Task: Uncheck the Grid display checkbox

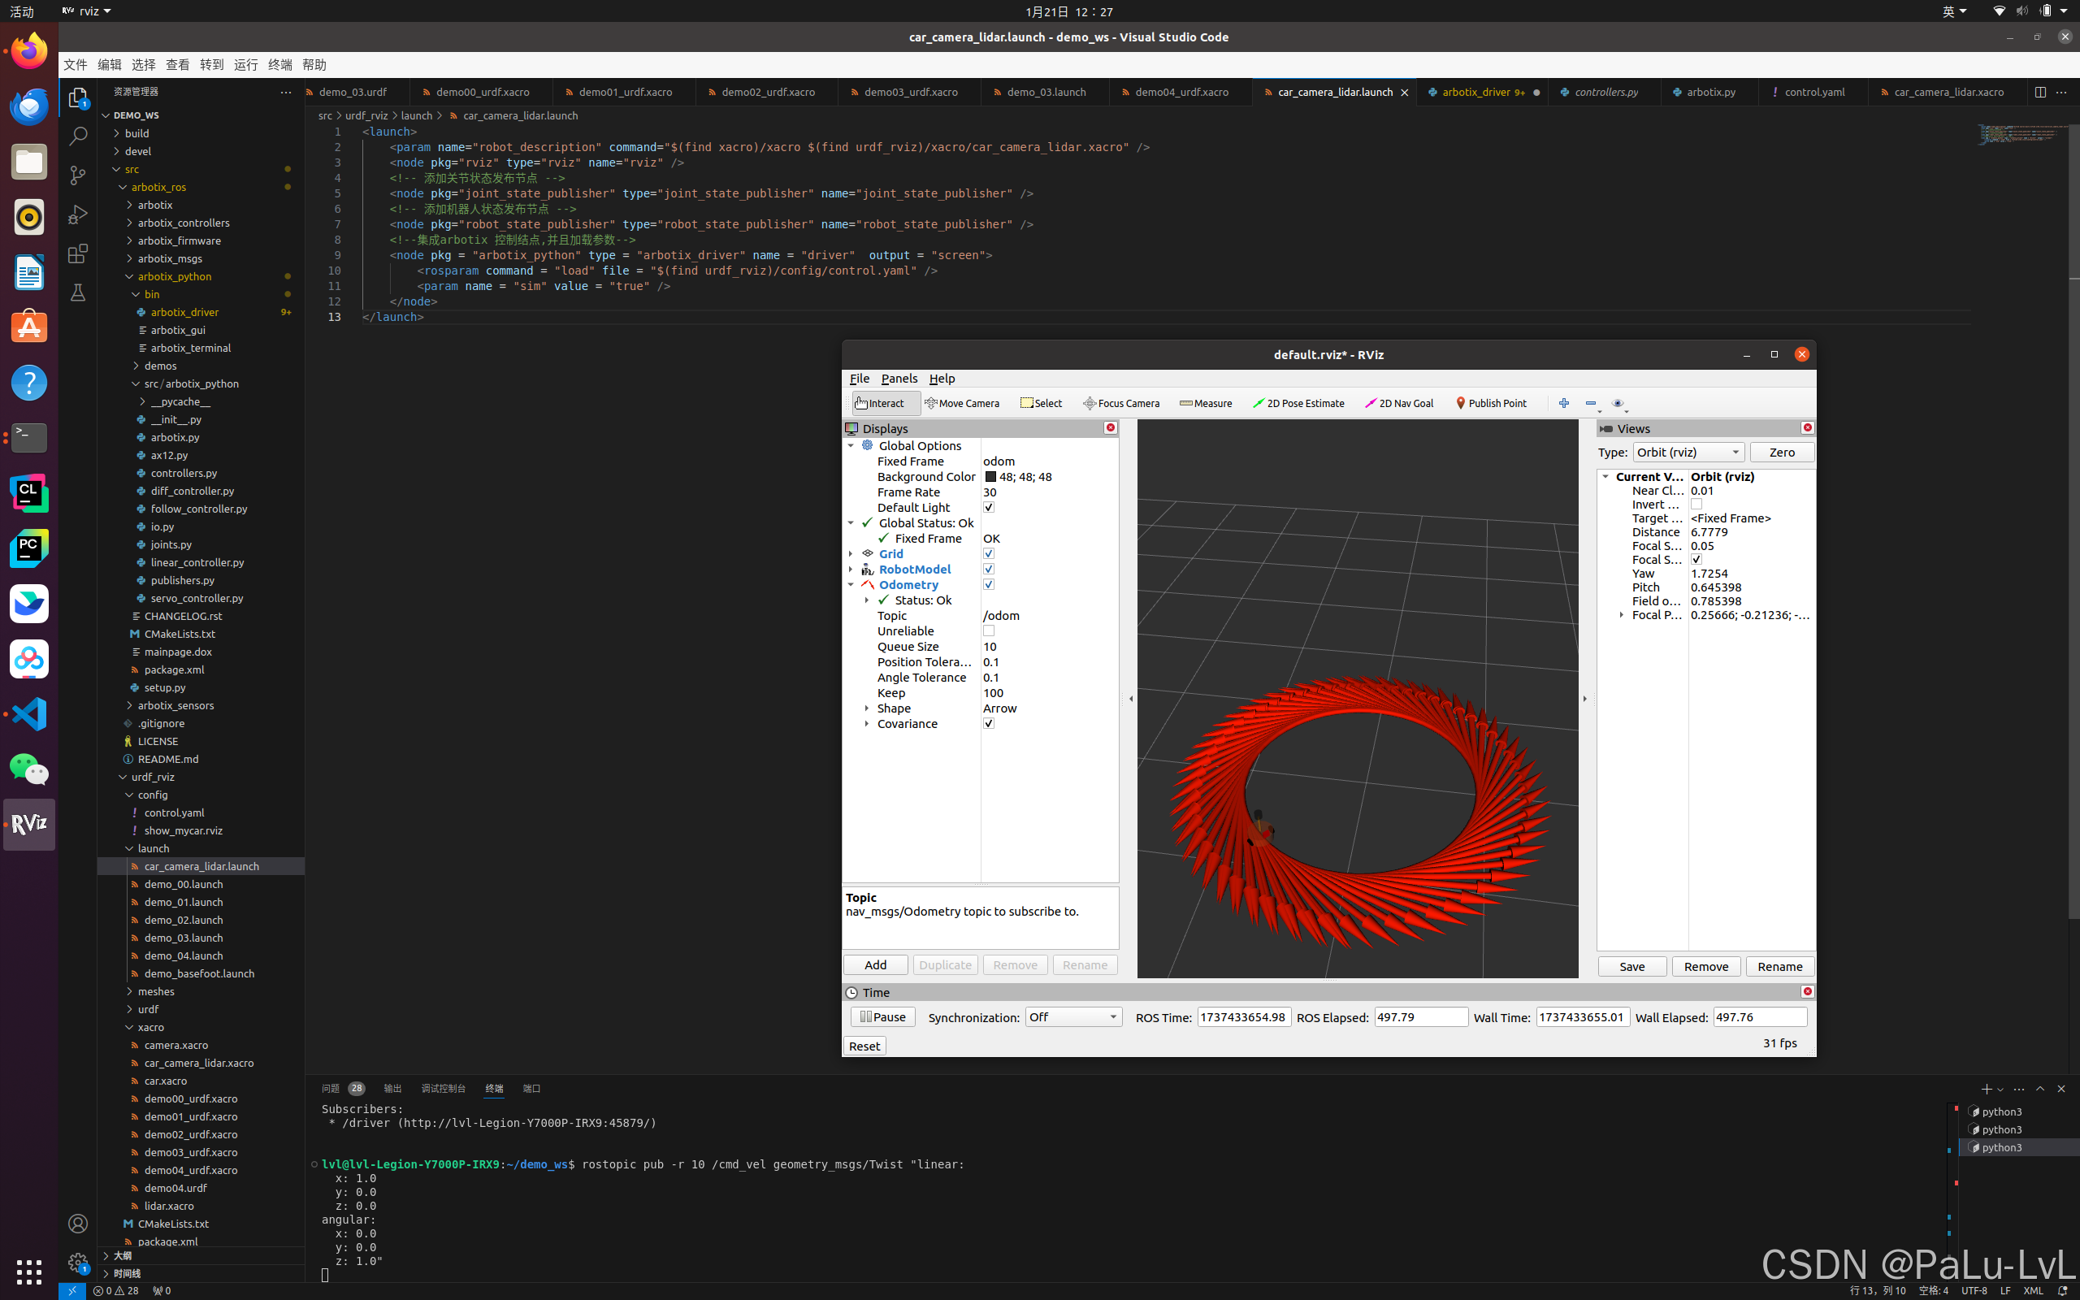Action: (989, 553)
